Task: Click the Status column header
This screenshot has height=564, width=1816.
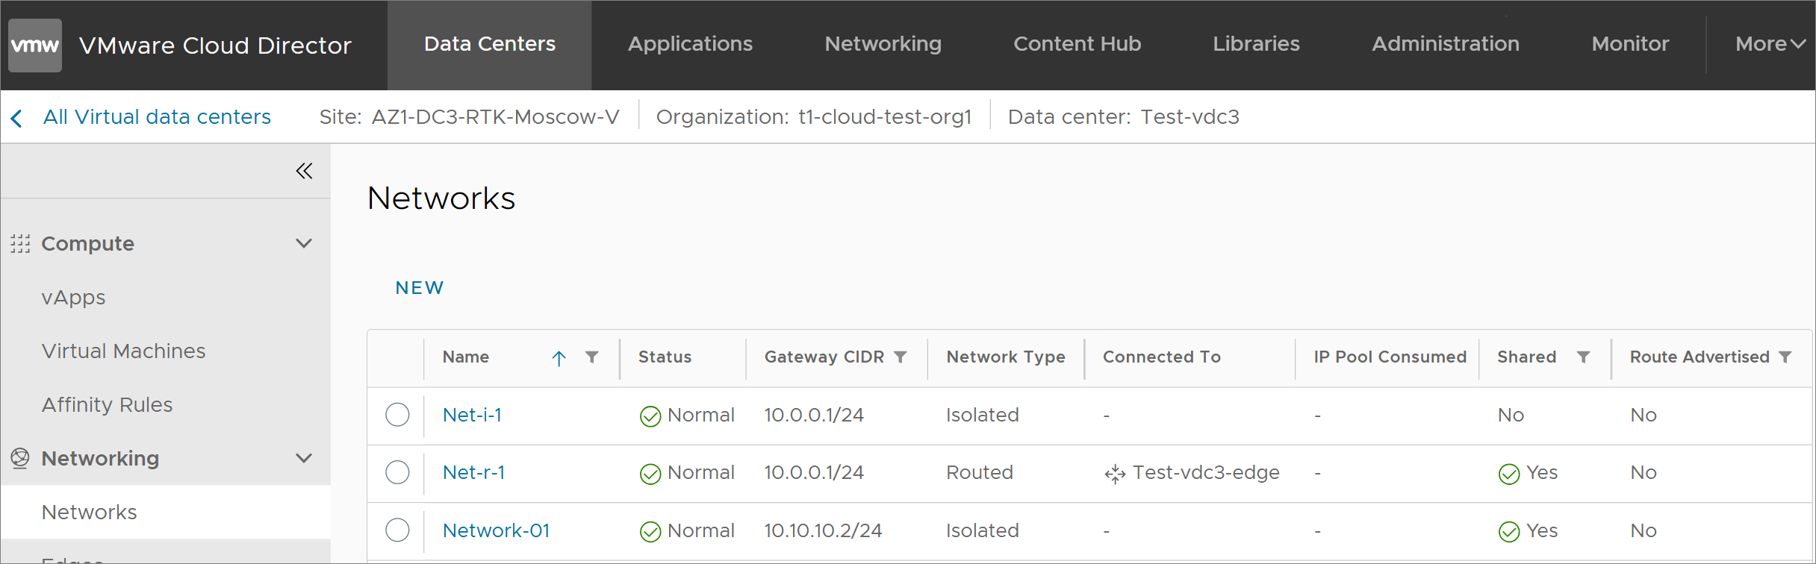Action: tap(665, 357)
